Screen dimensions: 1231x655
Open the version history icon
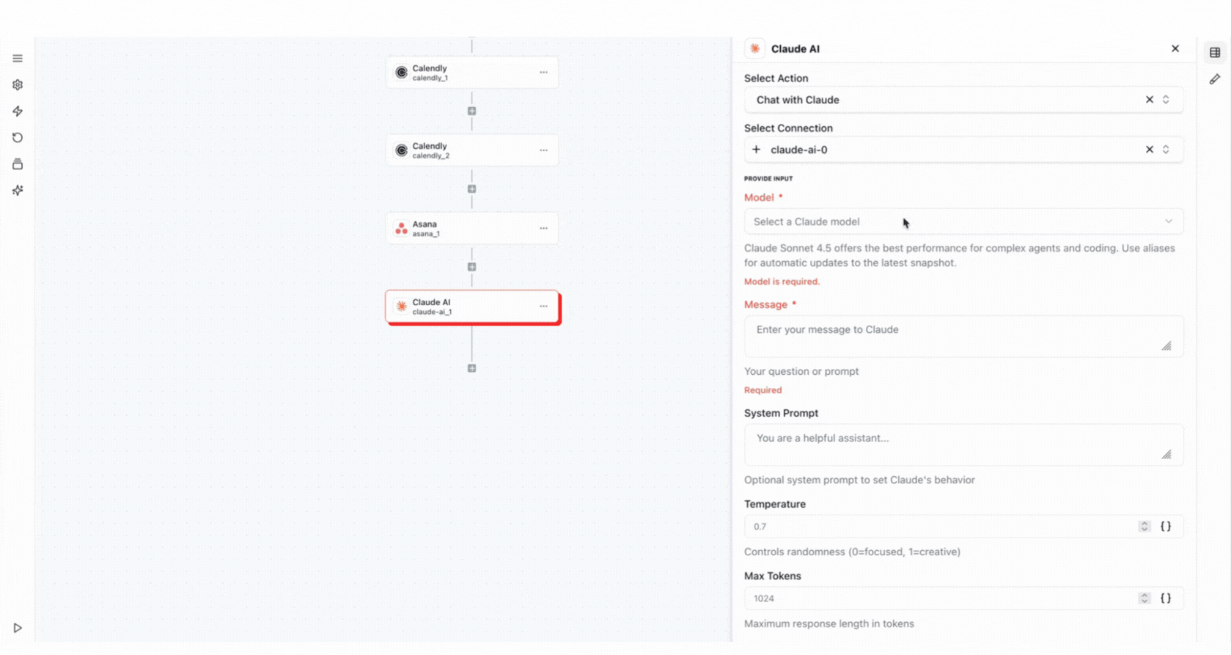tap(18, 138)
